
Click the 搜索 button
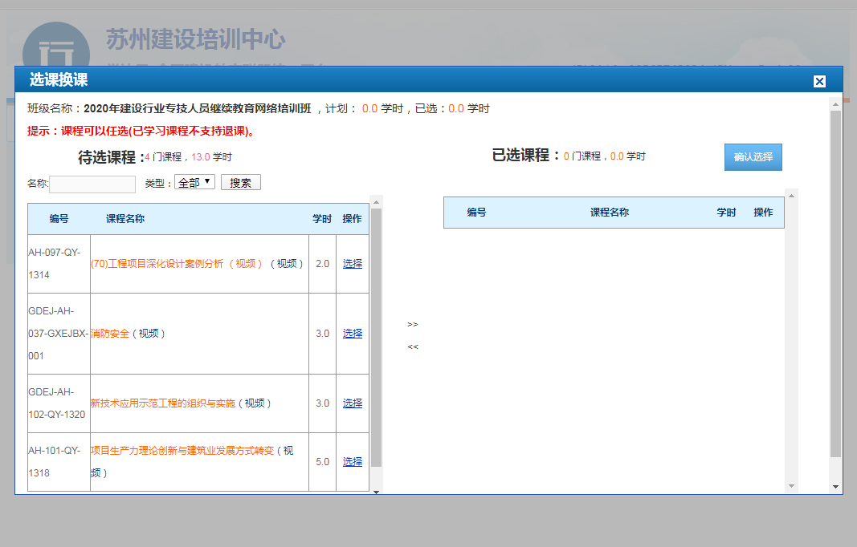pyautogui.click(x=240, y=183)
